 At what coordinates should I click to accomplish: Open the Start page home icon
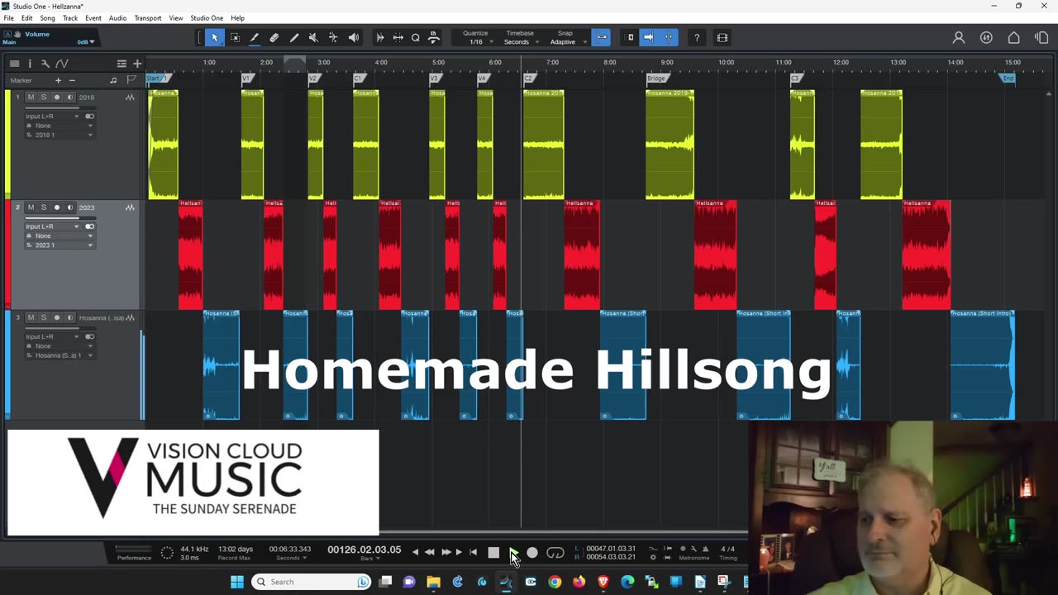[x=1013, y=38]
